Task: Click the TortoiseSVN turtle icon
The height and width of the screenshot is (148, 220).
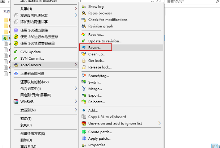Action: coord(16,65)
